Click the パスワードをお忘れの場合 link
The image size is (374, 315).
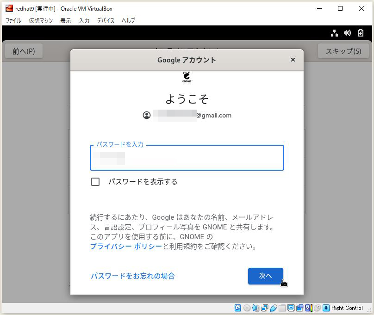click(x=133, y=276)
